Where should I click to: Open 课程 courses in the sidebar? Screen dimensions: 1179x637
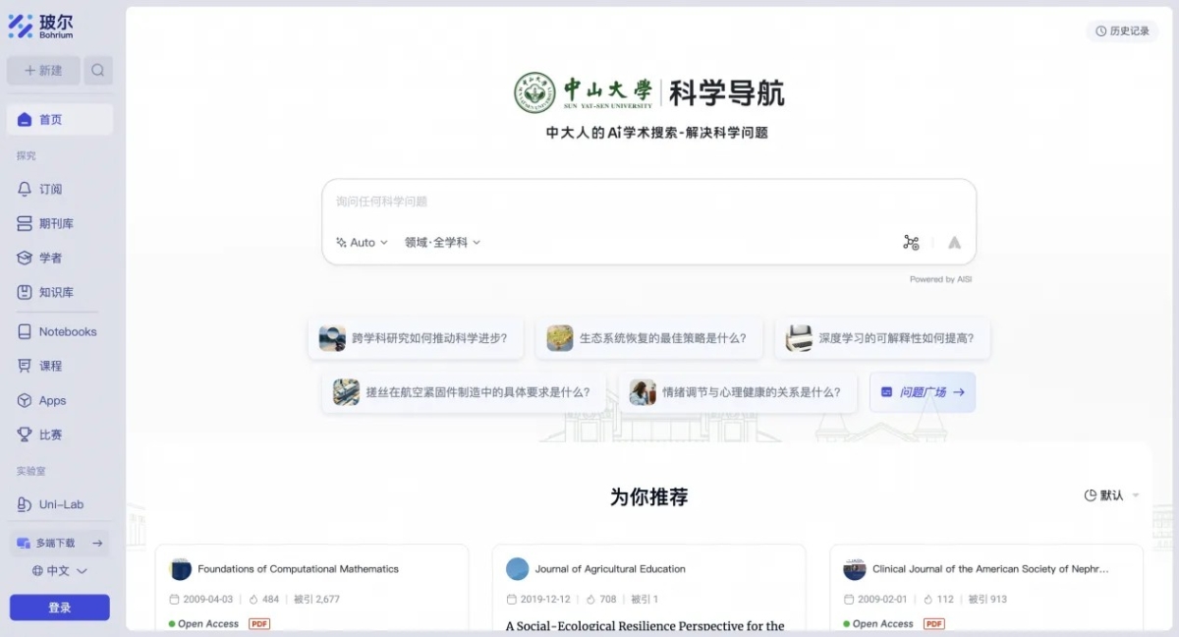(x=60, y=366)
